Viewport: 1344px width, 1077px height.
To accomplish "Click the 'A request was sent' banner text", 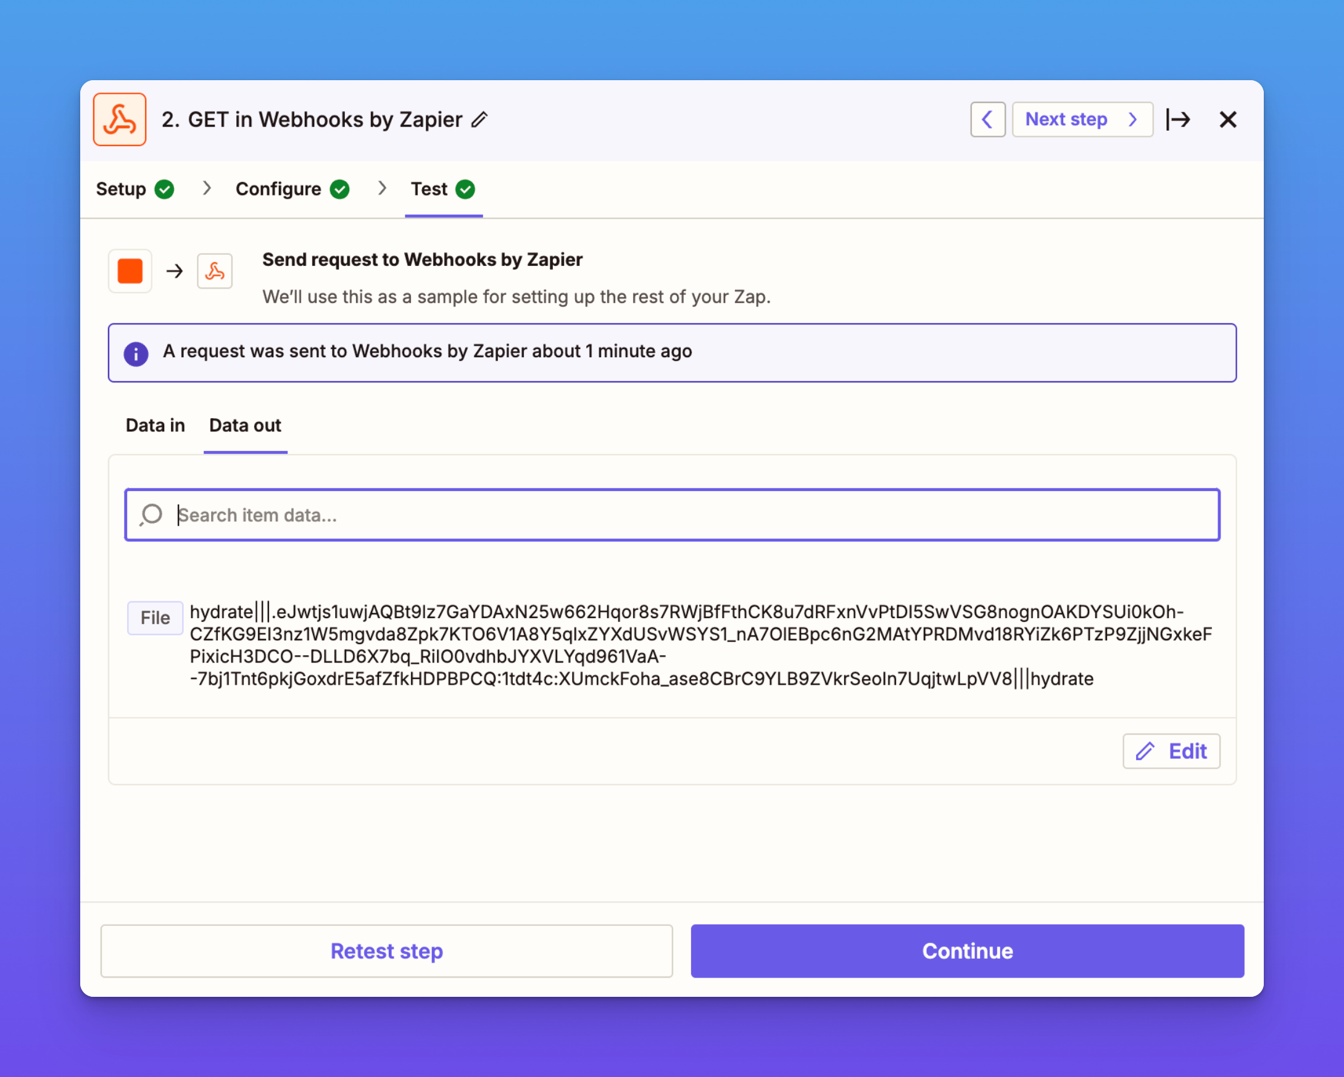I will (x=427, y=351).
